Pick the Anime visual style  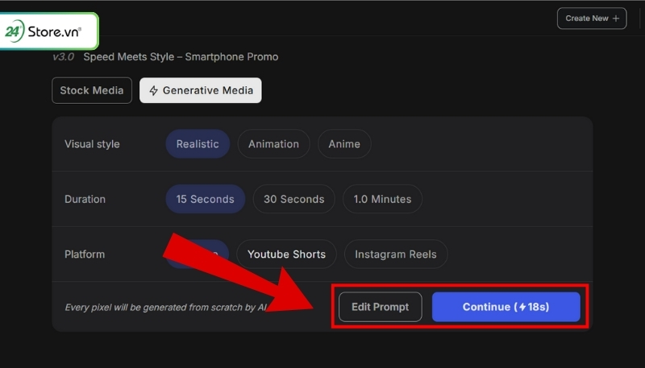click(344, 144)
